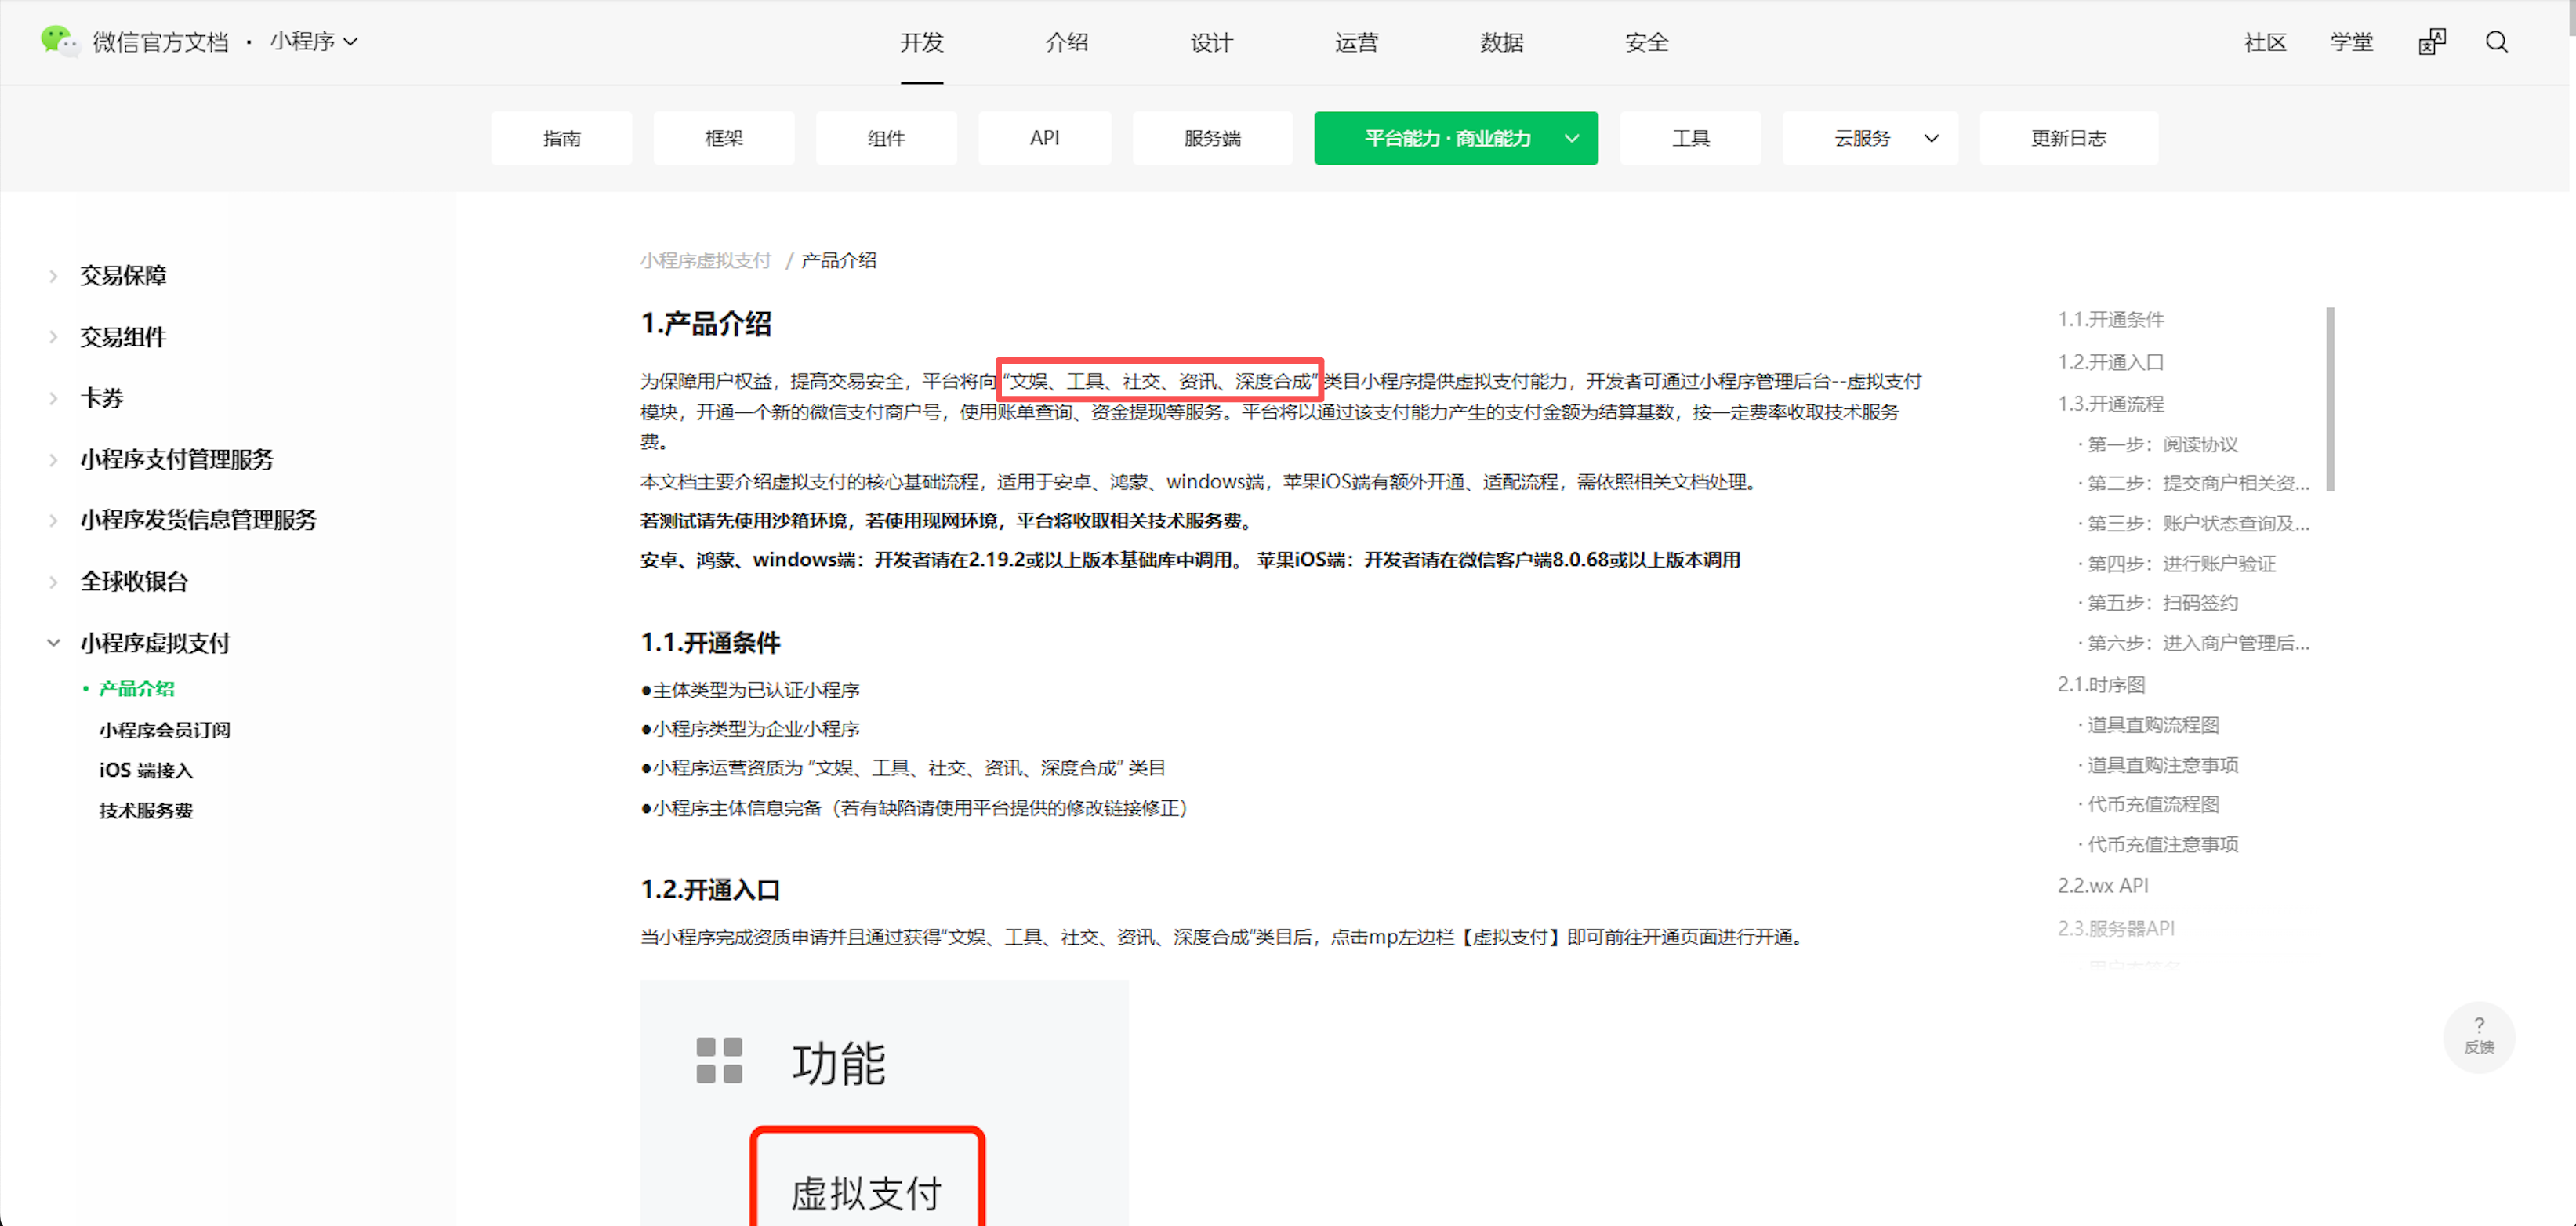Open the iOS 端接入 sidebar page
This screenshot has height=1226, width=2576.
[146, 770]
